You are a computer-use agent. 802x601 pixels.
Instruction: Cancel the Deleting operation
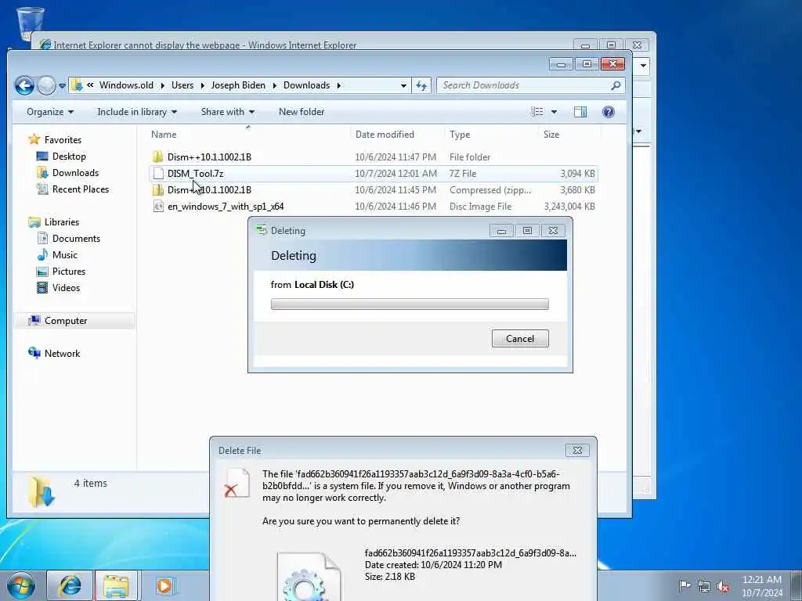click(520, 338)
